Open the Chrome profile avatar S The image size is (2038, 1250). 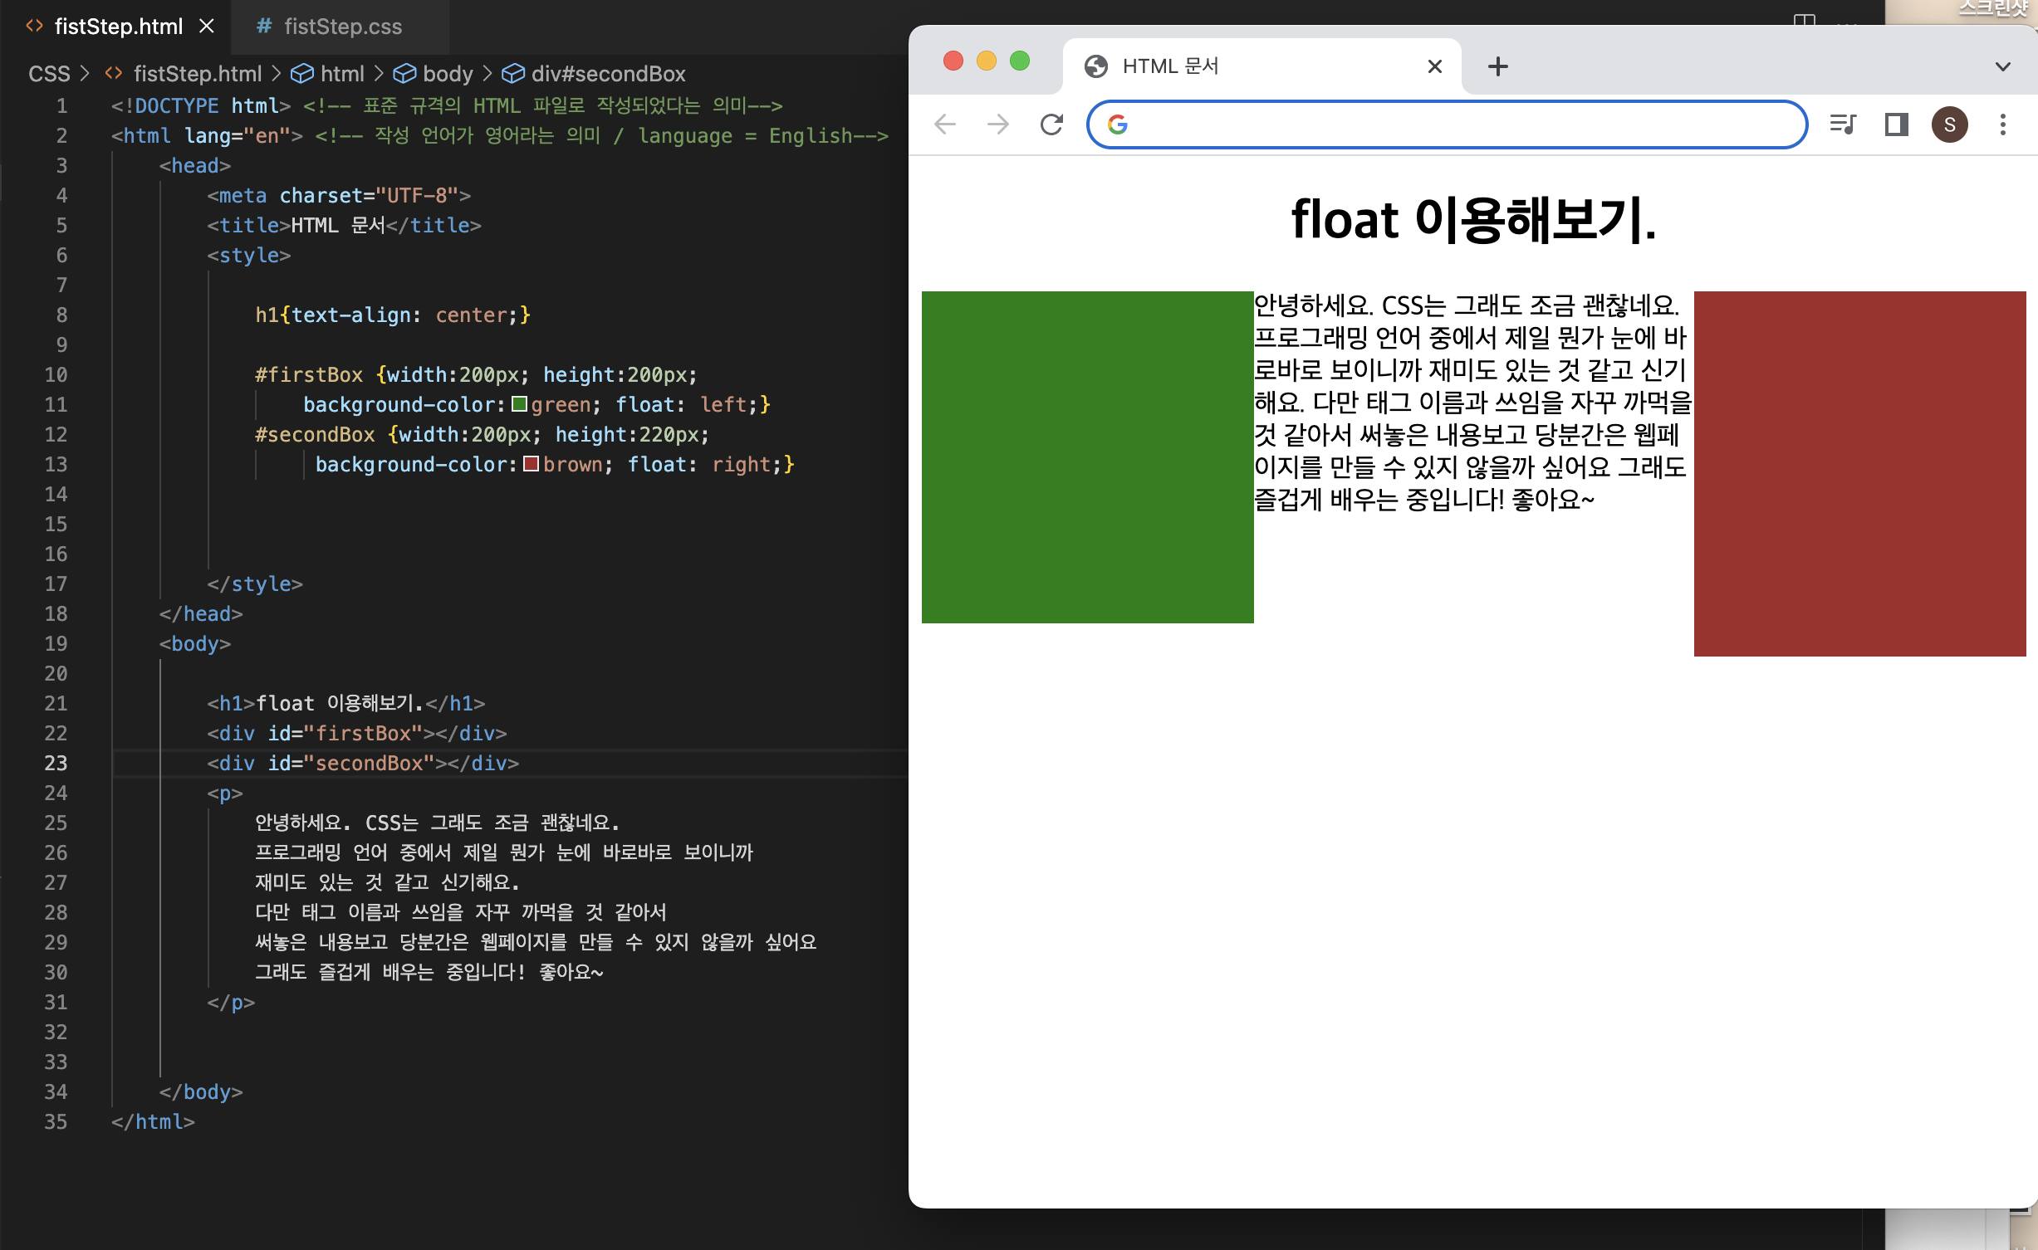[x=1949, y=125]
